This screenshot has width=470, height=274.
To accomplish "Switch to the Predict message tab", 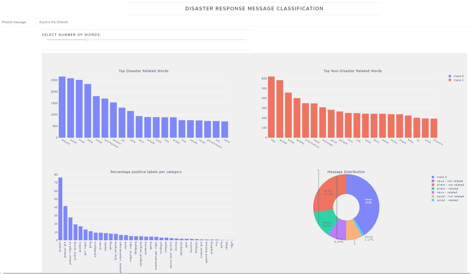I will coord(14,22).
